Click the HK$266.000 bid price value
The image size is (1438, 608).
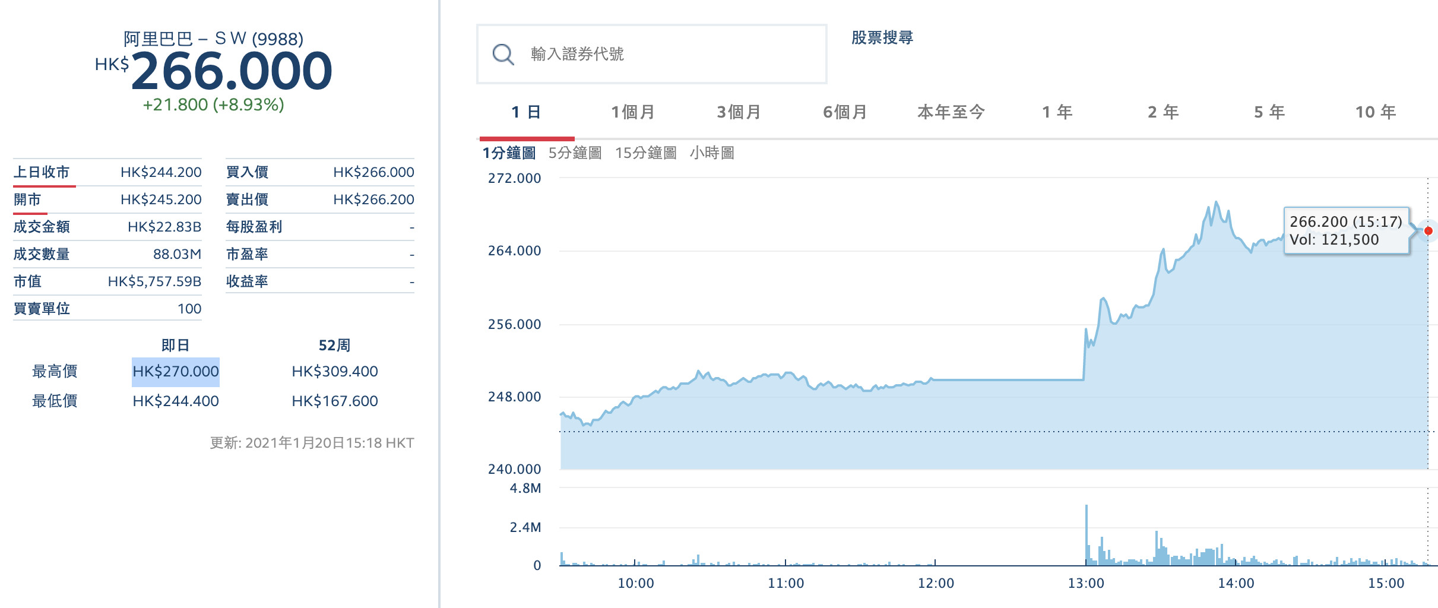pos(373,172)
